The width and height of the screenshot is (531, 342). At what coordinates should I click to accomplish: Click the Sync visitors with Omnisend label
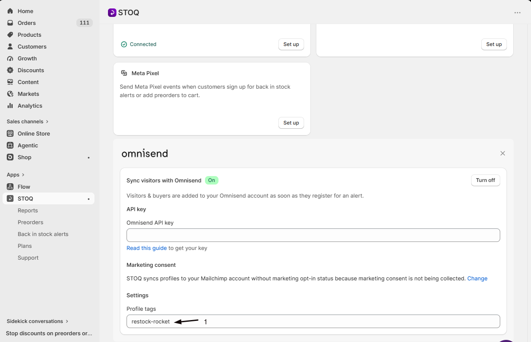click(x=164, y=180)
